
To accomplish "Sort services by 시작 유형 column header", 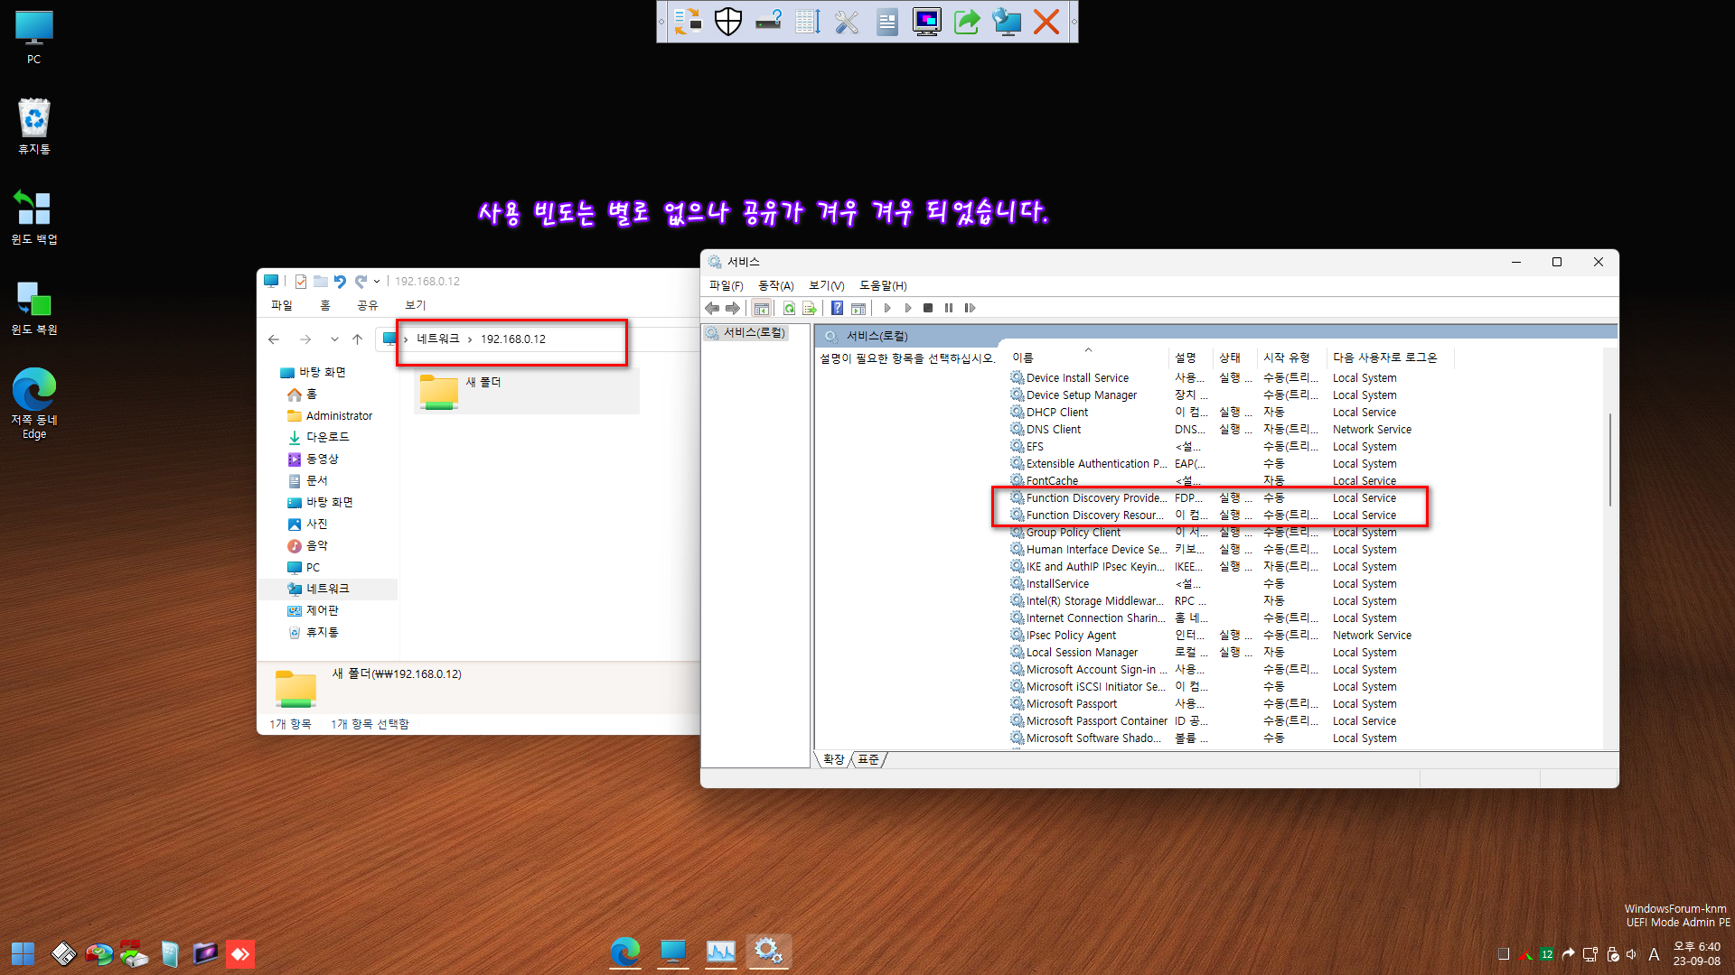I will [1291, 357].
